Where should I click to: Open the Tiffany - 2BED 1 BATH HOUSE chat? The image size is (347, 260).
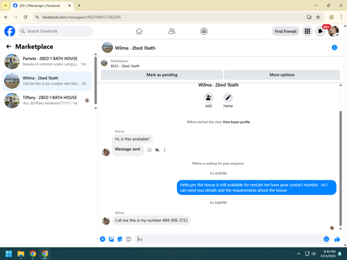(x=46, y=101)
